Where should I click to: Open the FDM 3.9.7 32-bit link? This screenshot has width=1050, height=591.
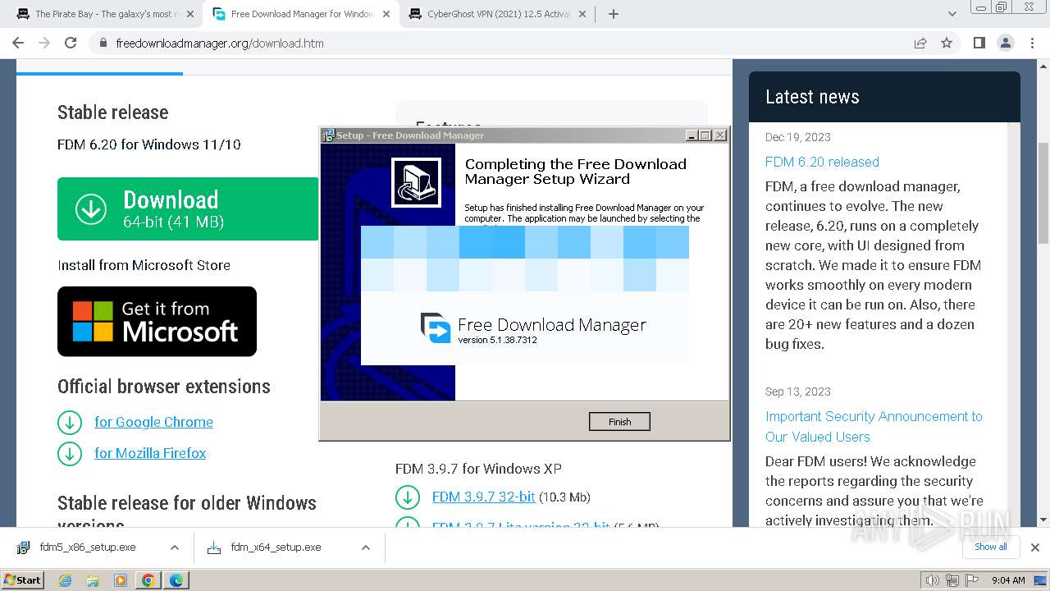pos(483,497)
